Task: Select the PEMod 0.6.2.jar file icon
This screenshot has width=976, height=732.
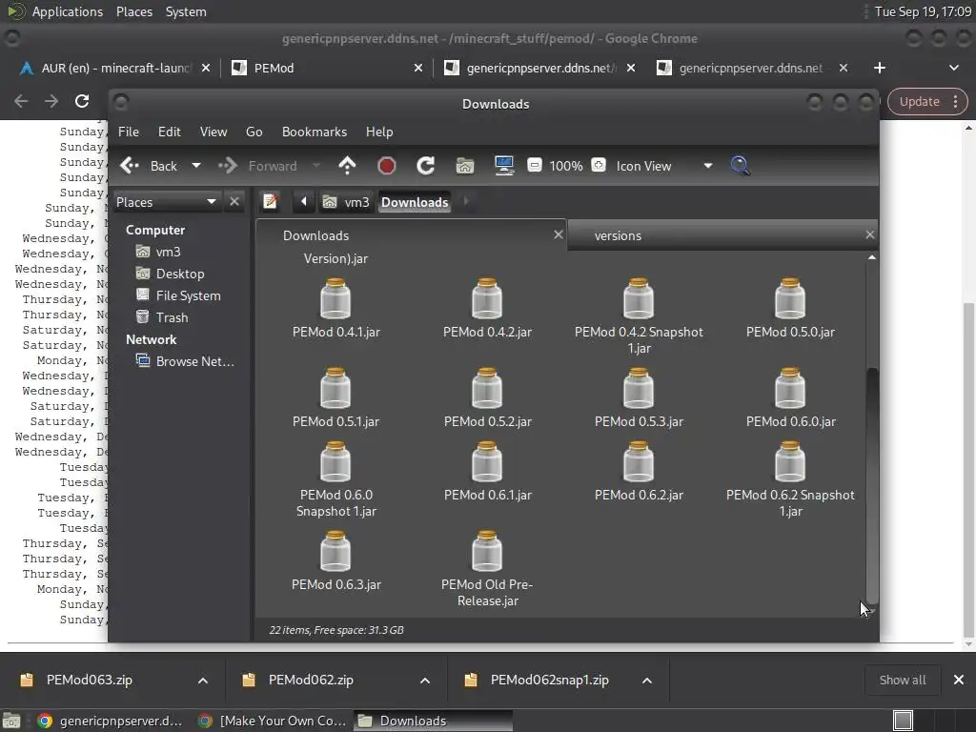Action: click(x=639, y=462)
